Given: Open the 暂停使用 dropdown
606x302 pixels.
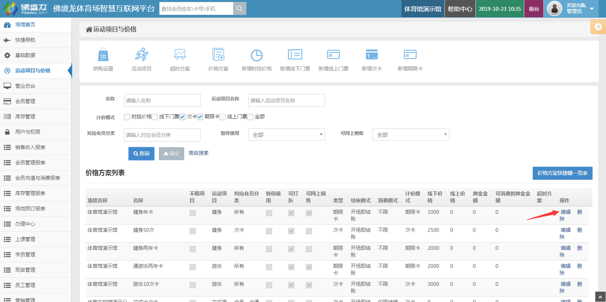Looking at the screenshot, I should click(x=287, y=135).
